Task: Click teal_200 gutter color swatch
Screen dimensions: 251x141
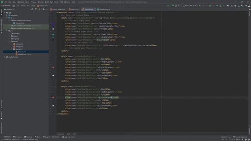Action: (53, 34)
